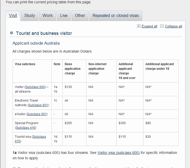Click the $130 base charge cell
This screenshot has height=168, width=190.
(x=68, y=87)
